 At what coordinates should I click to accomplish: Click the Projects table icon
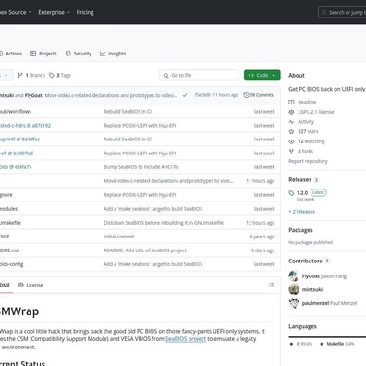(x=33, y=54)
